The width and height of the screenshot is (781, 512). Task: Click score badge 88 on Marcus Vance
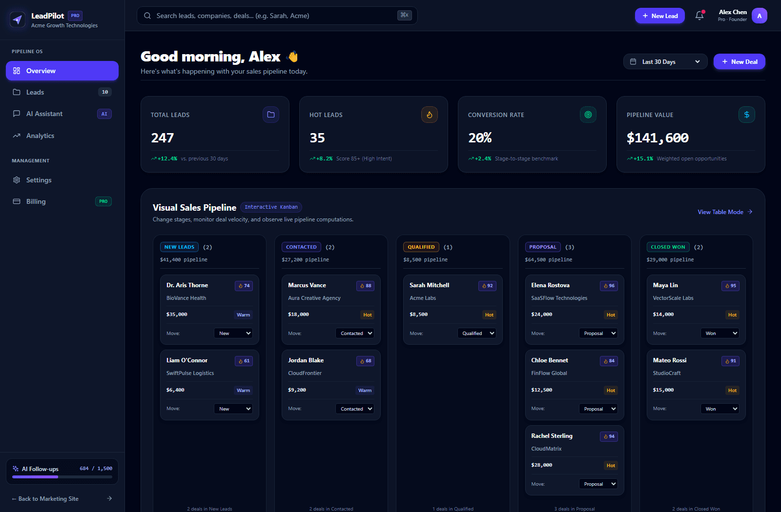[x=366, y=286]
